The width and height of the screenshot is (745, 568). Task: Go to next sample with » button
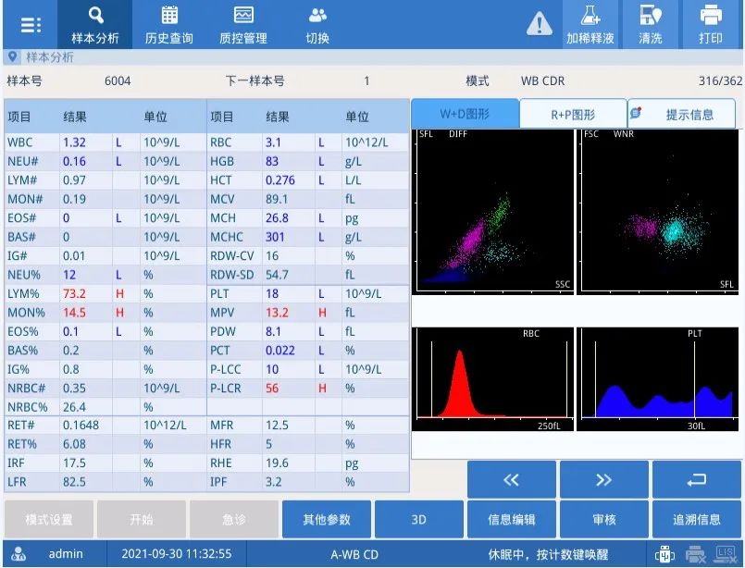click(x=603, y=480)
